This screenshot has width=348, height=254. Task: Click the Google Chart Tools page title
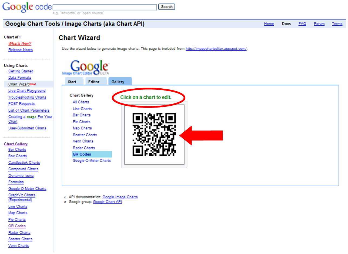pyautogui.click(x=75, y=24)
